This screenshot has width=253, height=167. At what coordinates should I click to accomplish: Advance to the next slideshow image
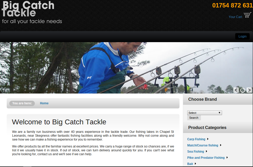tap(249, 90)
